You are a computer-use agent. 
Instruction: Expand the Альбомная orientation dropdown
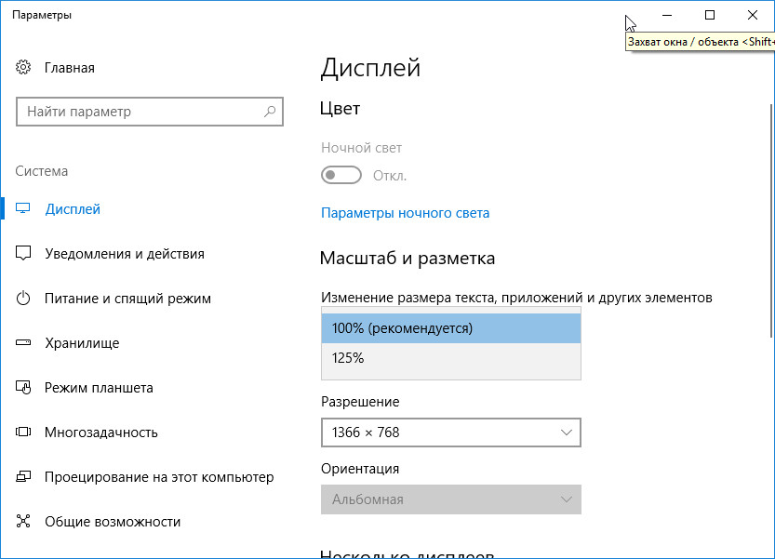pyautogui.click(x=450, y=499)
